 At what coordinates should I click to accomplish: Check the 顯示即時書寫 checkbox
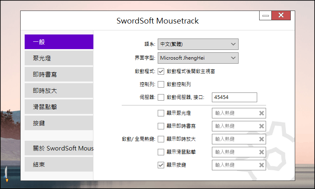point(161,126)
